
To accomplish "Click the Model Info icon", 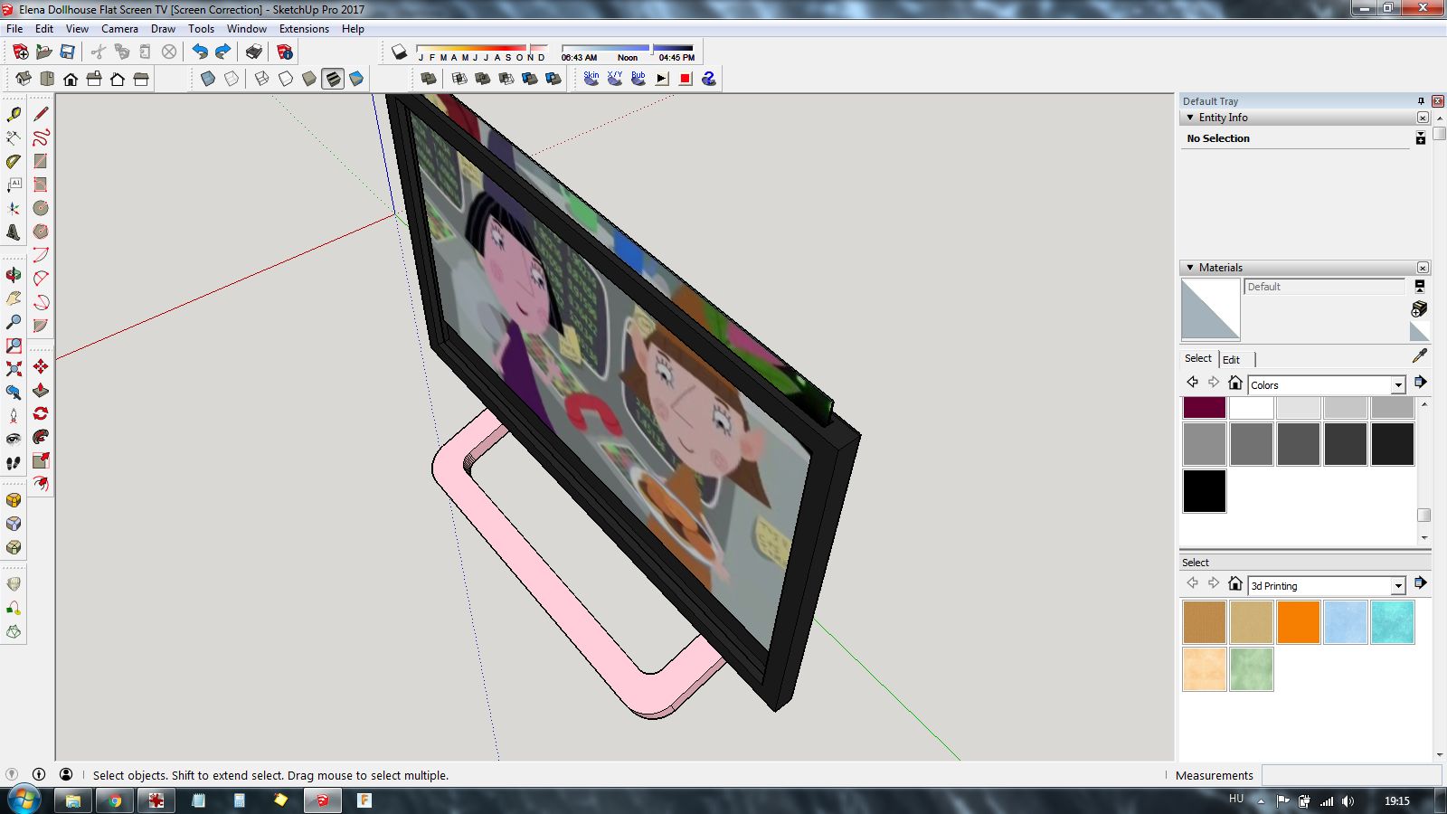I will (285, 52).
